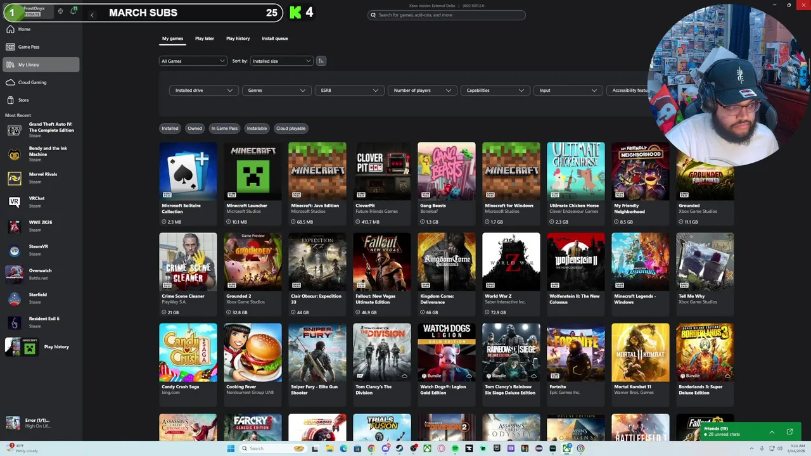Launch Overwatch from Most Recent

(41, 274)
